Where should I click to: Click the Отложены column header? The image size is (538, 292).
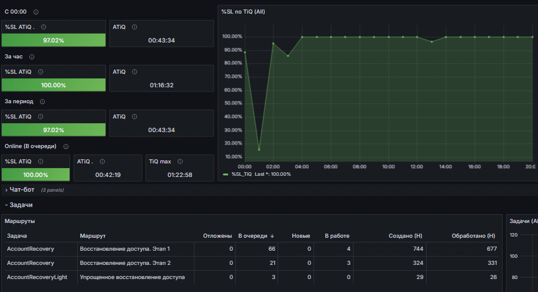[x=217, y=236]
